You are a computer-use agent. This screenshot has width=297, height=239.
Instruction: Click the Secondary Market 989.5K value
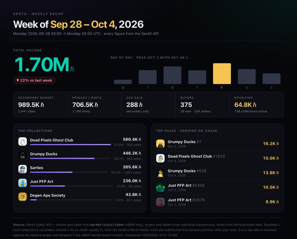click(31, 105)
